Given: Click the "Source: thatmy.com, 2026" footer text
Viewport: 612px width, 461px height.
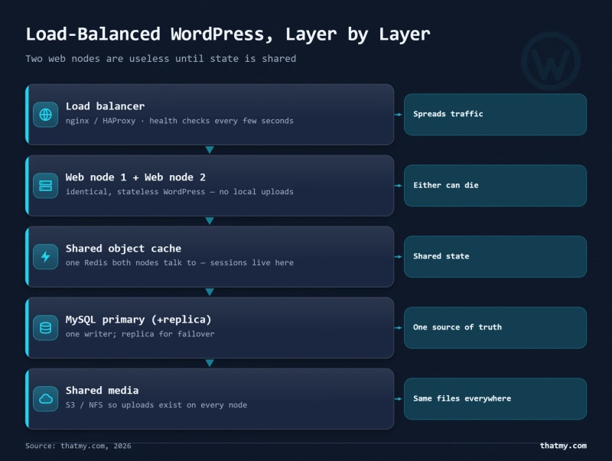Looking at the screenshot, I should pos(78,446).
